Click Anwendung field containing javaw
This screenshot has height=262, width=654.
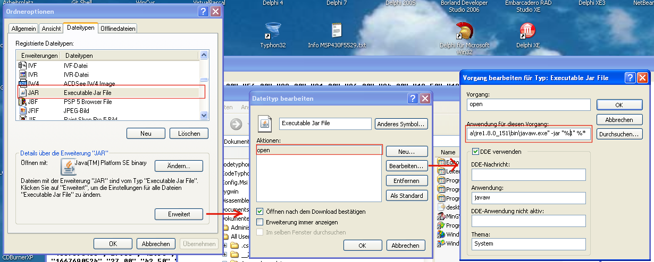click(528, 198)
